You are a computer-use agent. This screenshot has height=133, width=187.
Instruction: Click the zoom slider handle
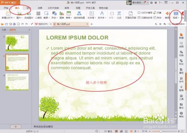click(x=161, y=131)
